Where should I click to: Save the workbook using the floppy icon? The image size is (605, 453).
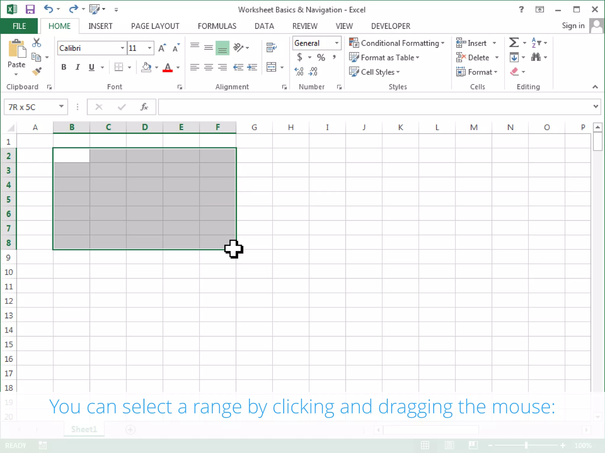[30, 9]
